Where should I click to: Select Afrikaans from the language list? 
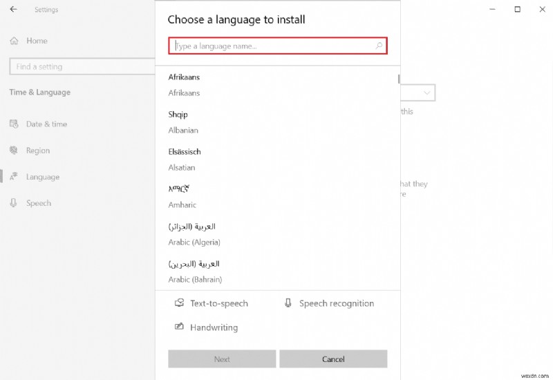(184, 85)
